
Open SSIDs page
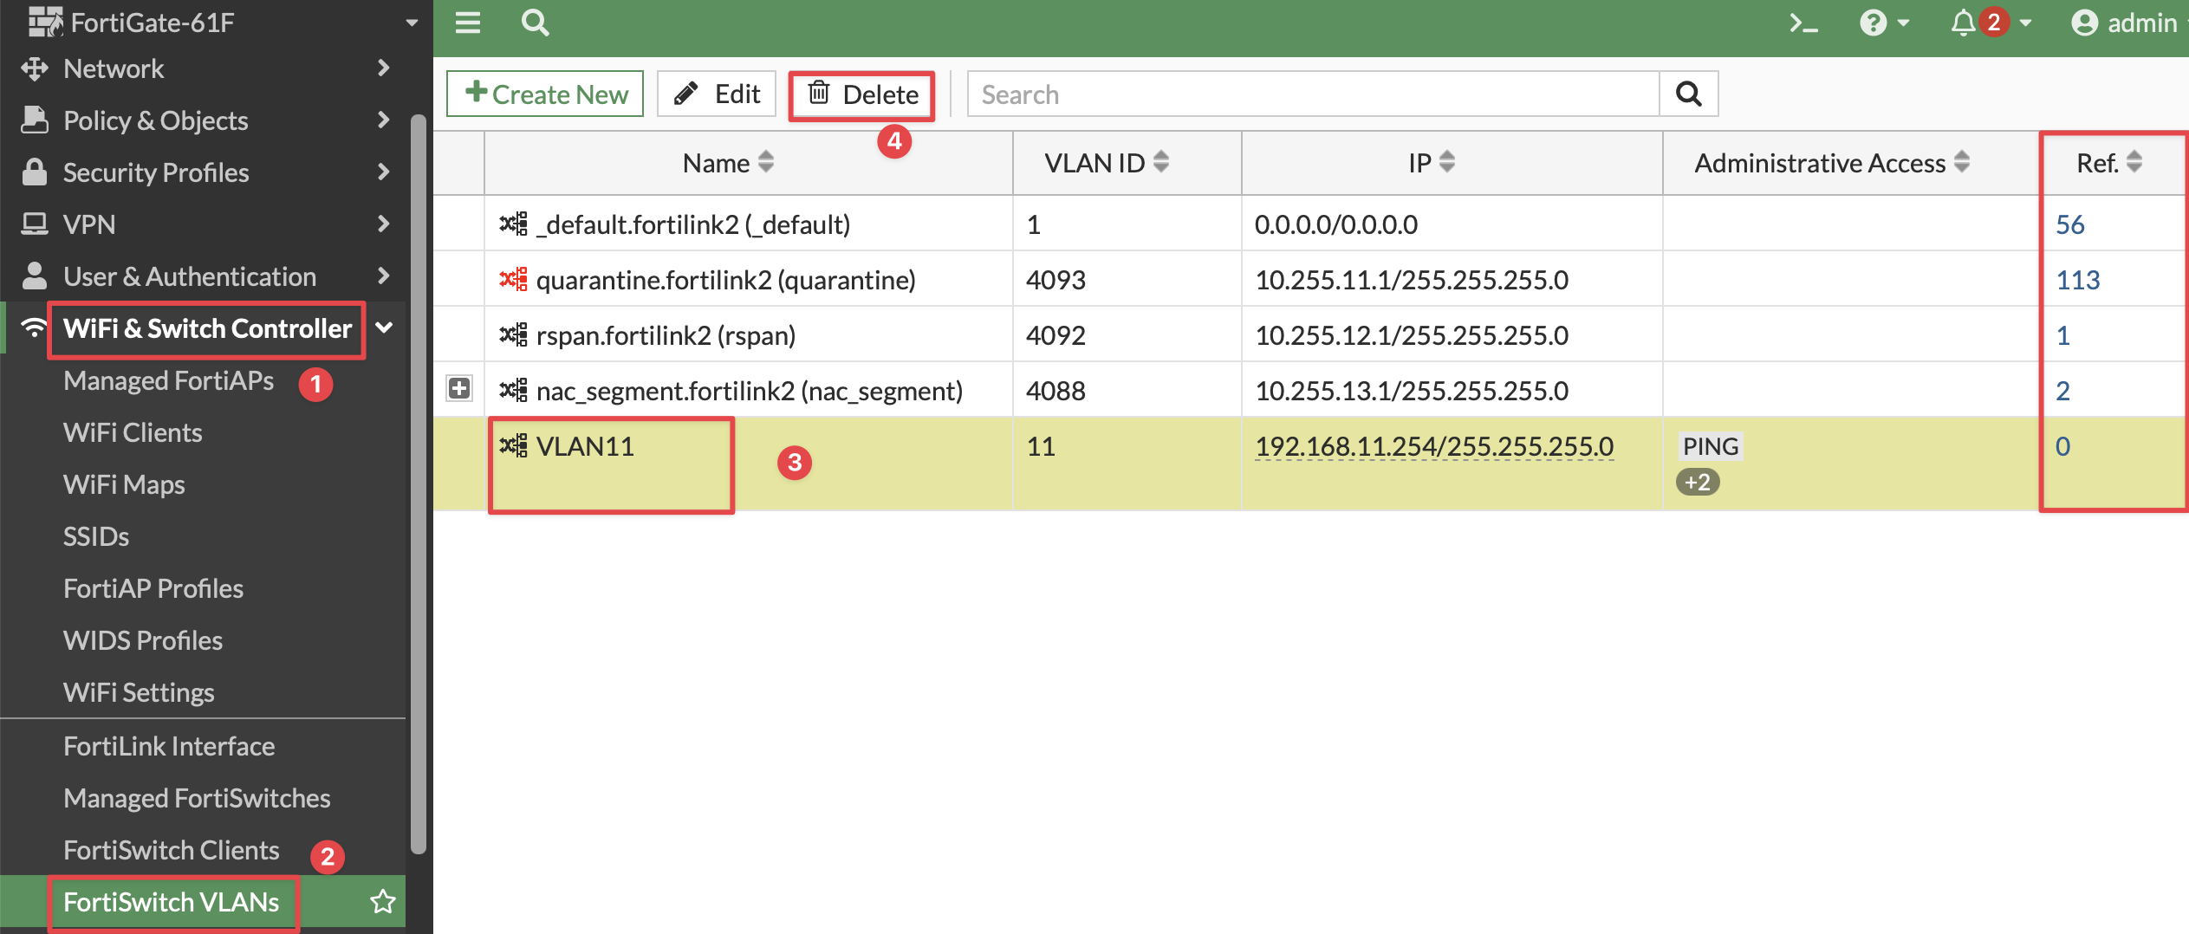[x=96, y=536]
